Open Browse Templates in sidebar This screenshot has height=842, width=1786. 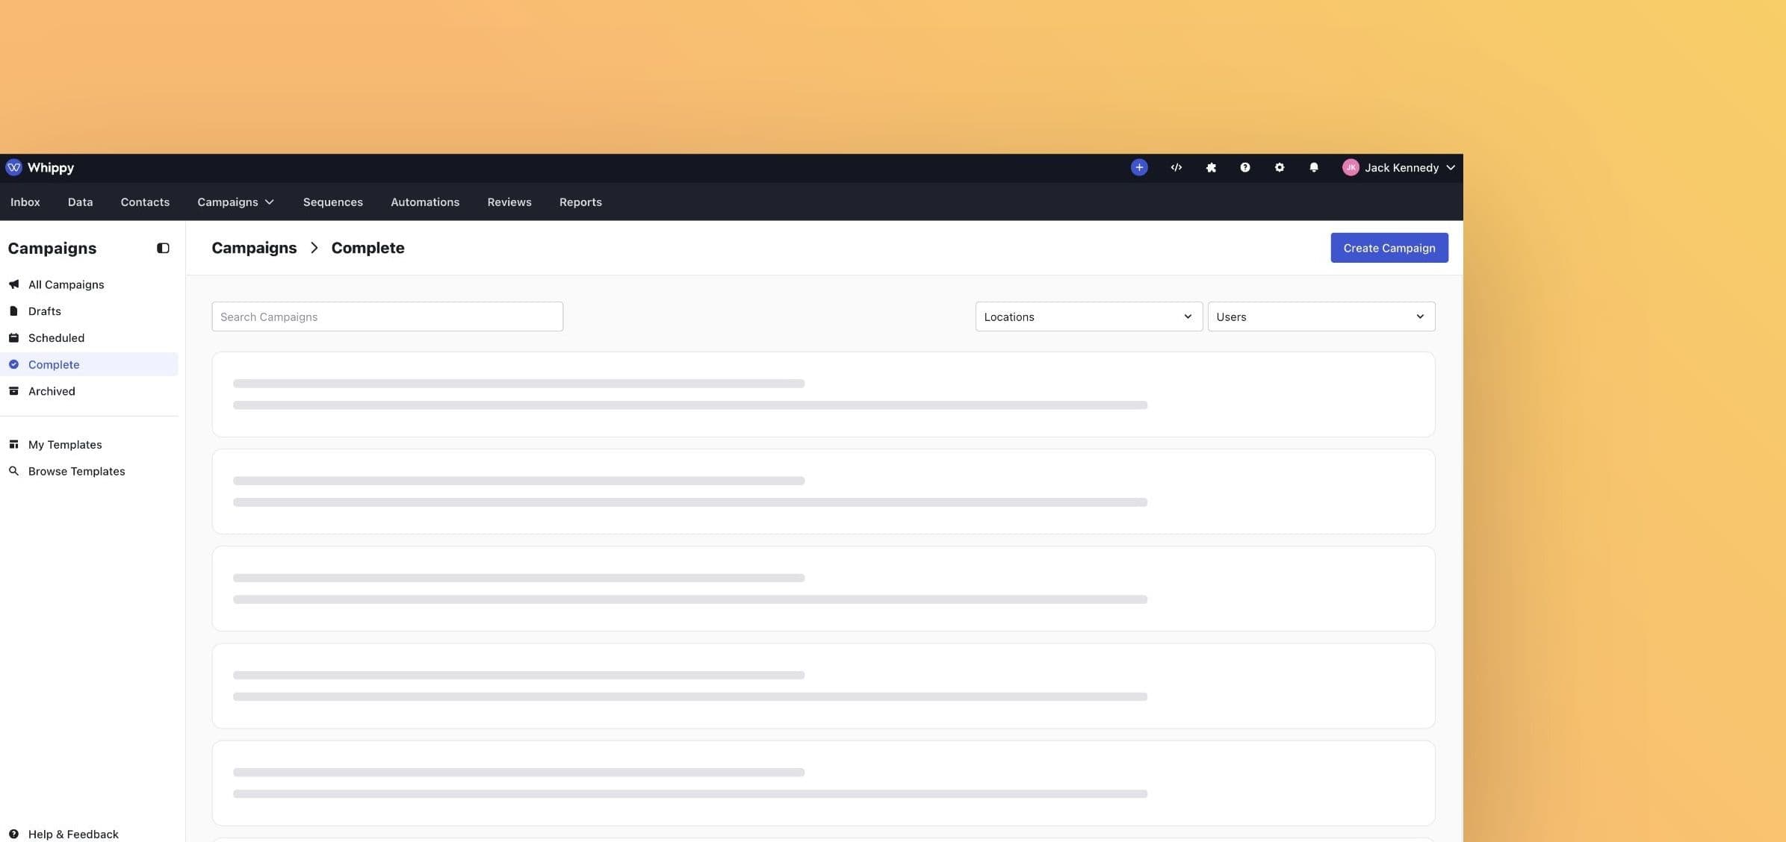click(76, 471)
